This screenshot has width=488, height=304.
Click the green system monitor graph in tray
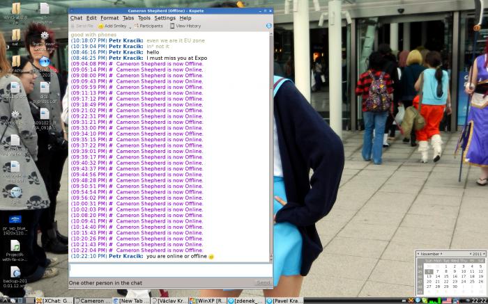click(434, 301)
